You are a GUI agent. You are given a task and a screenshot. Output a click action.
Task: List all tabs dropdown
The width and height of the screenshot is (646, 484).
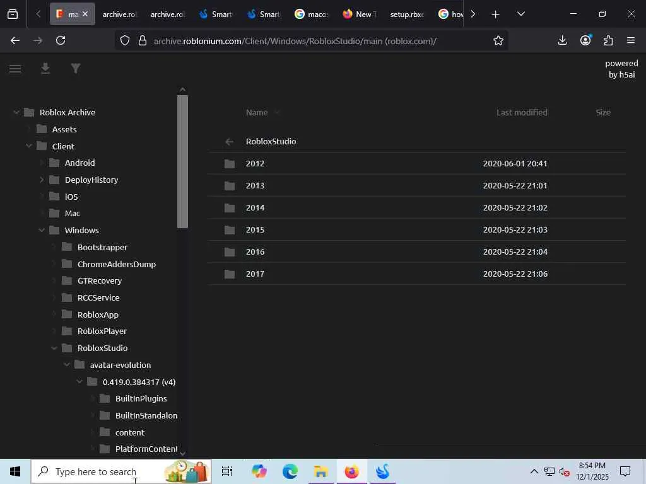tap(520, 14)
